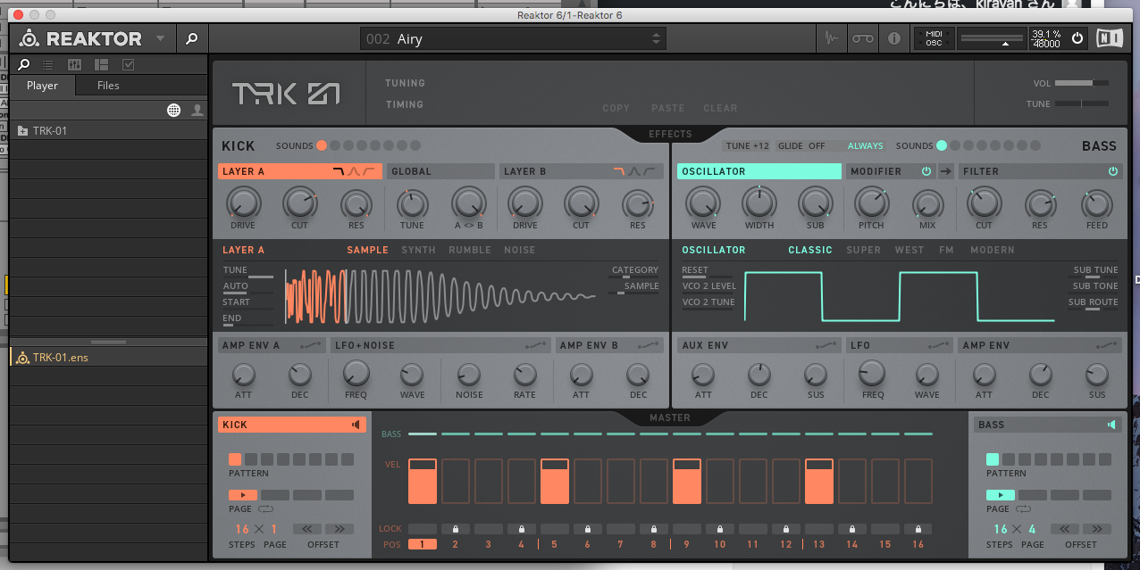Open the MASTER tab
Screen dimensions: 1140x570
tap(670, 417)
